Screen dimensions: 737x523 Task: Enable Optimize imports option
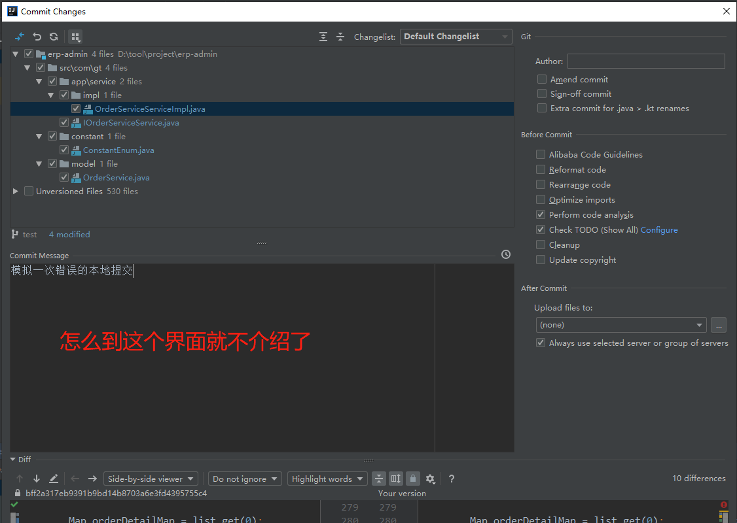[541, 199]
